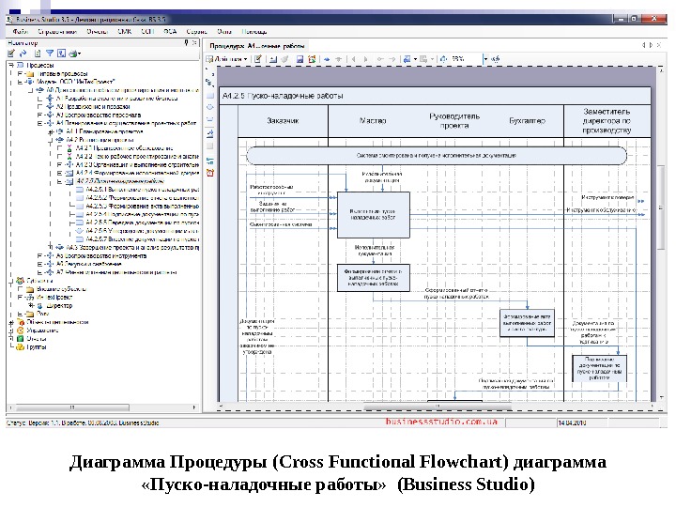This screenshot has height=507, width=676.
Task: Select the red calendar event icon in palette
Action: point(210,173)
